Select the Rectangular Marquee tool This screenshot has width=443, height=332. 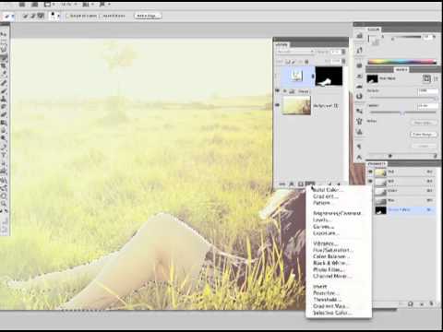click(x=4, y=41)
